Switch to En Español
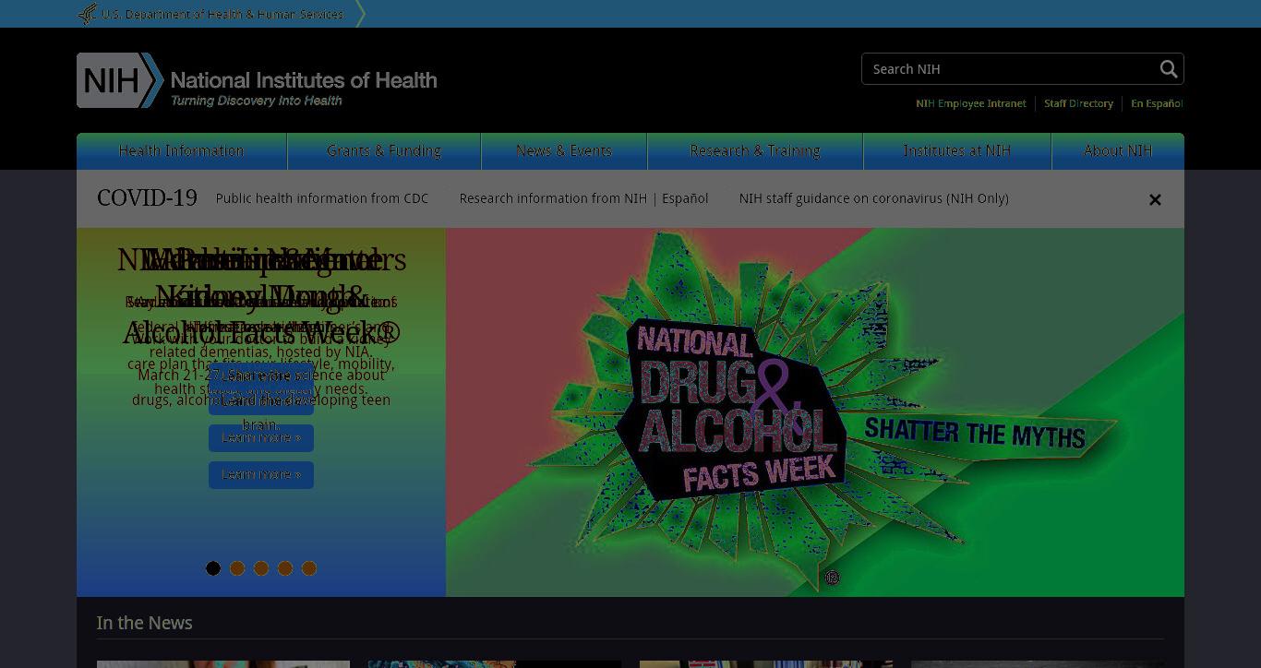1261x668 pixels. pos(1157,103)
